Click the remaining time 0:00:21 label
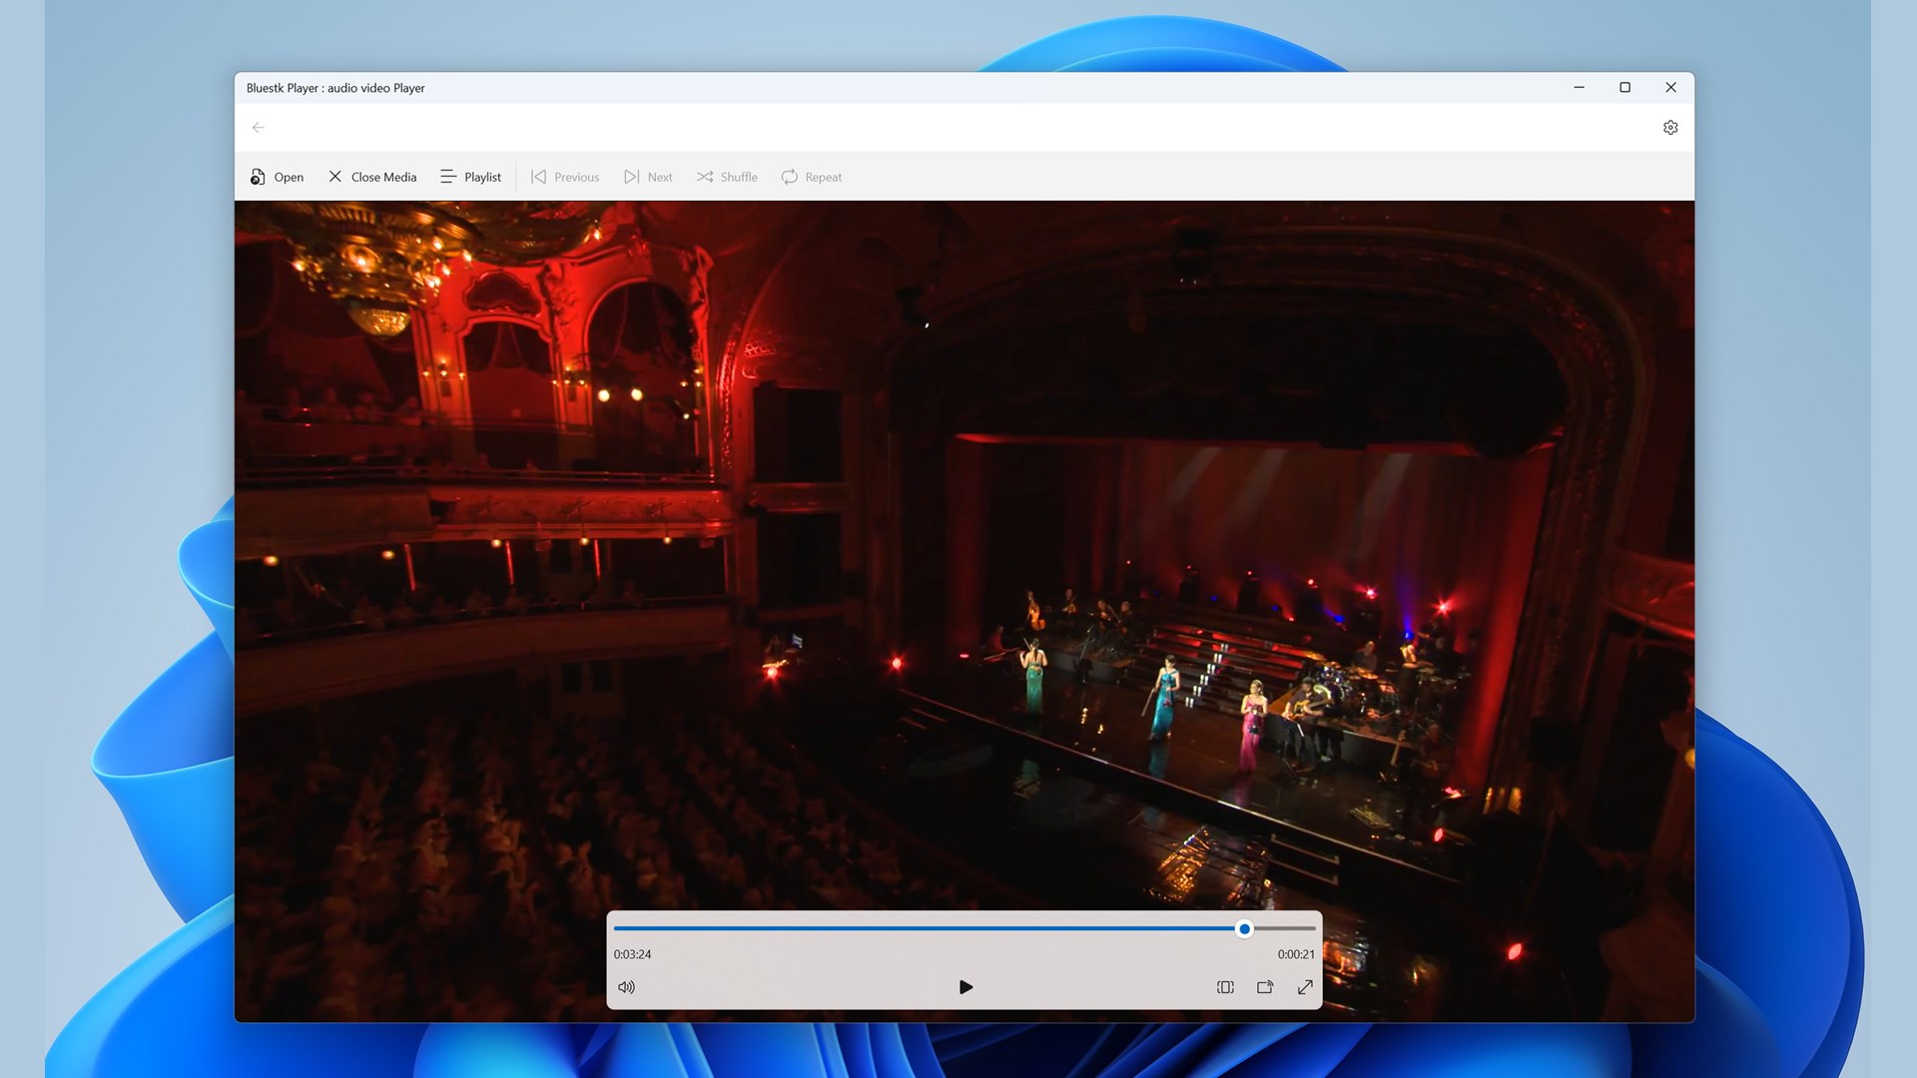1917x1078 pixels. tap(1294, 952)
